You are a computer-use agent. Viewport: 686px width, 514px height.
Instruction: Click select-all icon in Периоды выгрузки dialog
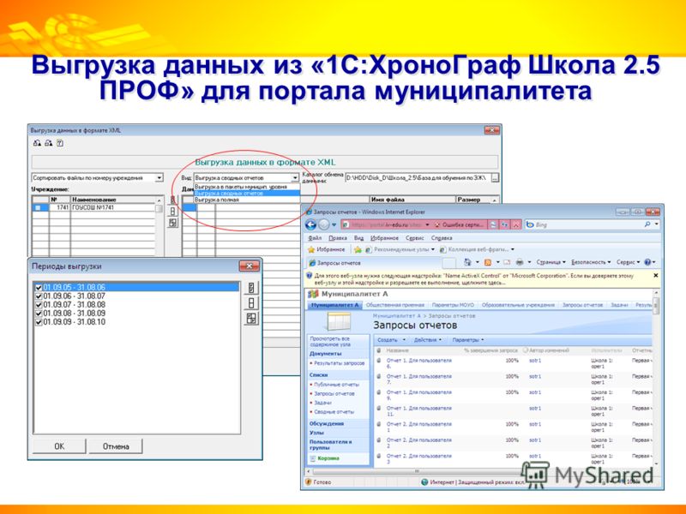pos(251,288)
